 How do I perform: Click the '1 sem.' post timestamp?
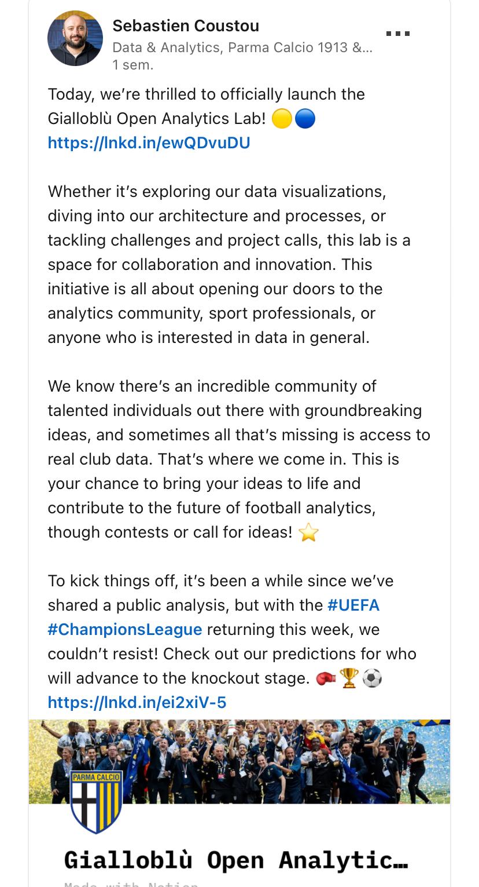click(x=133, y=64)
